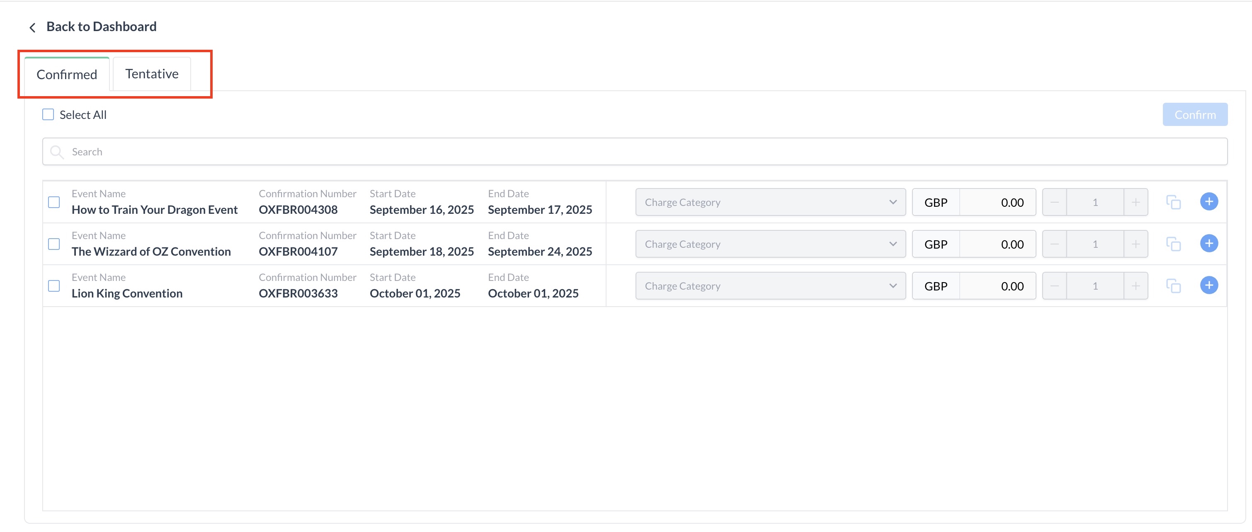The height and width of the screenshot is (532, 1252).
Task: Open Charge Category dropdown for Lion King Convention
Action: pyautogui.click(x=770, y=285)
